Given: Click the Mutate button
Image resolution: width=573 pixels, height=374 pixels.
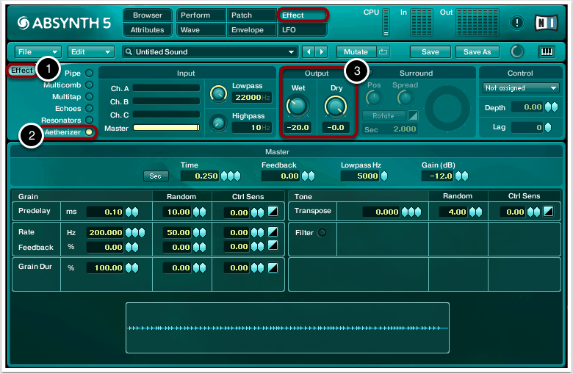Looking at the screenshot, I should click(356, 52).
